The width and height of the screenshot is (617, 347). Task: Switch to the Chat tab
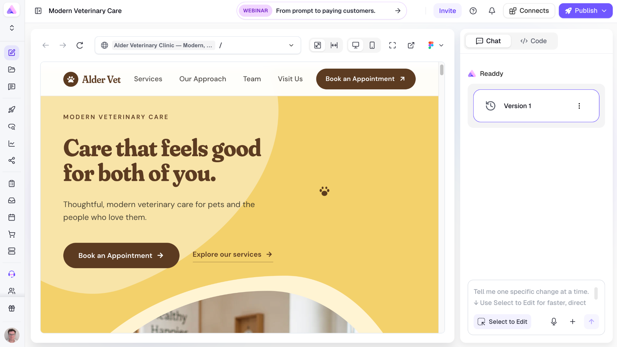click(x=488, y=41)
